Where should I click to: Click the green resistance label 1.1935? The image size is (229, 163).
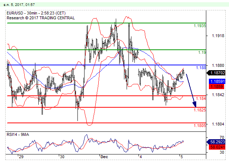pos(200,26)
